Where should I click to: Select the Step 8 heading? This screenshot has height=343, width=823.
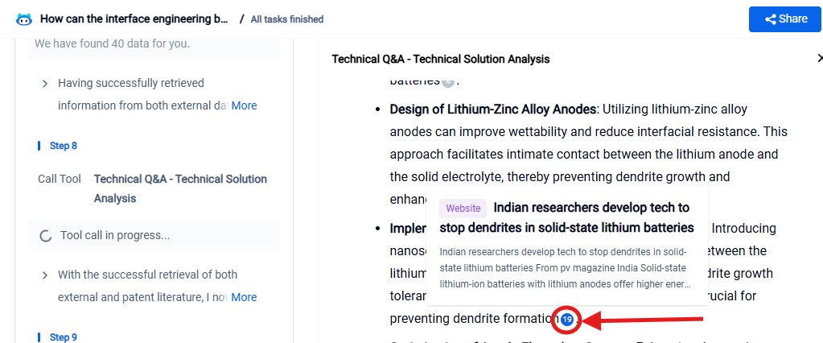click(64, 146)
